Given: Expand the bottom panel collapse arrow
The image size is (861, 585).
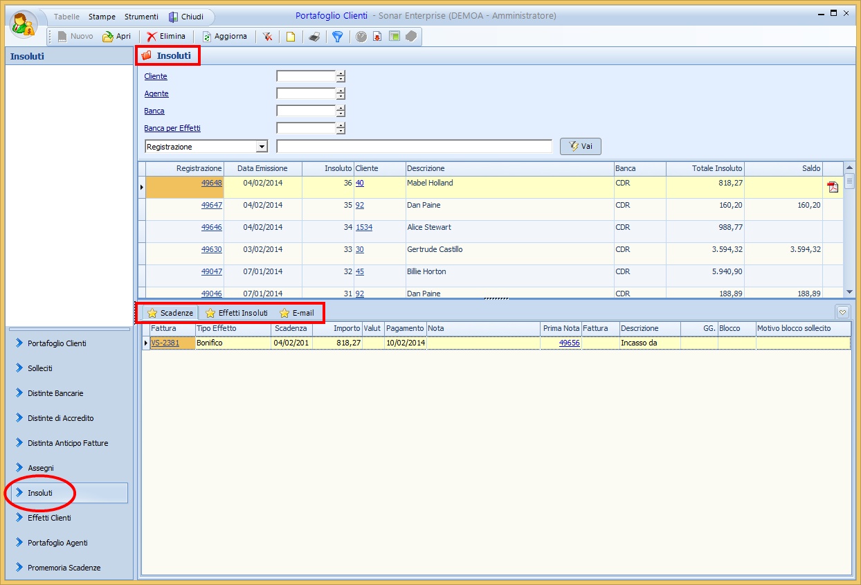Looking at the screenshot, I should (x=842, y=312).
